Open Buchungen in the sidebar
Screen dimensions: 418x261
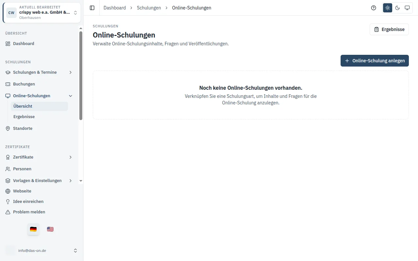pyautogui.click(x=39, y=84)
